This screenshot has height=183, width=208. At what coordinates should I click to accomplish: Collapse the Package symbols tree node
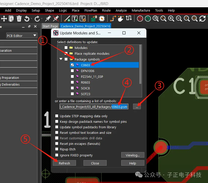pos(61,59)
